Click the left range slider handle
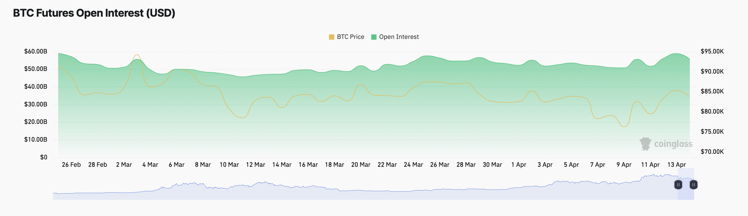 678,185
